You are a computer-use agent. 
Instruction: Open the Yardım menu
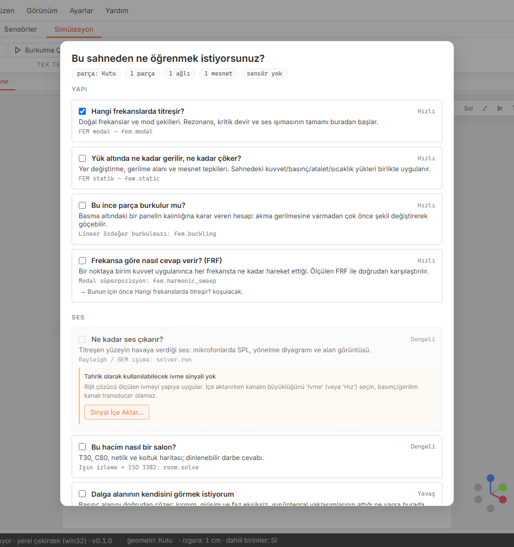coord(117,11)
